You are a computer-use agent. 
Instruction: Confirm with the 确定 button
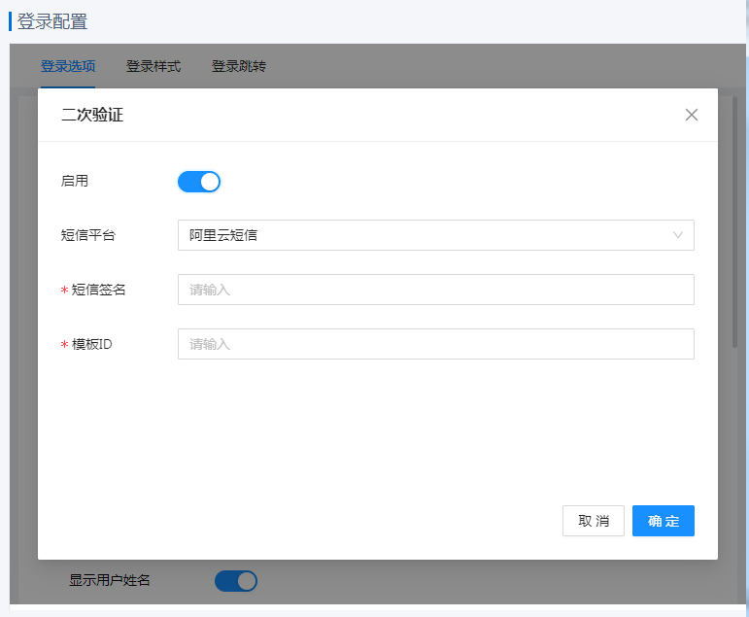point(663,521)
